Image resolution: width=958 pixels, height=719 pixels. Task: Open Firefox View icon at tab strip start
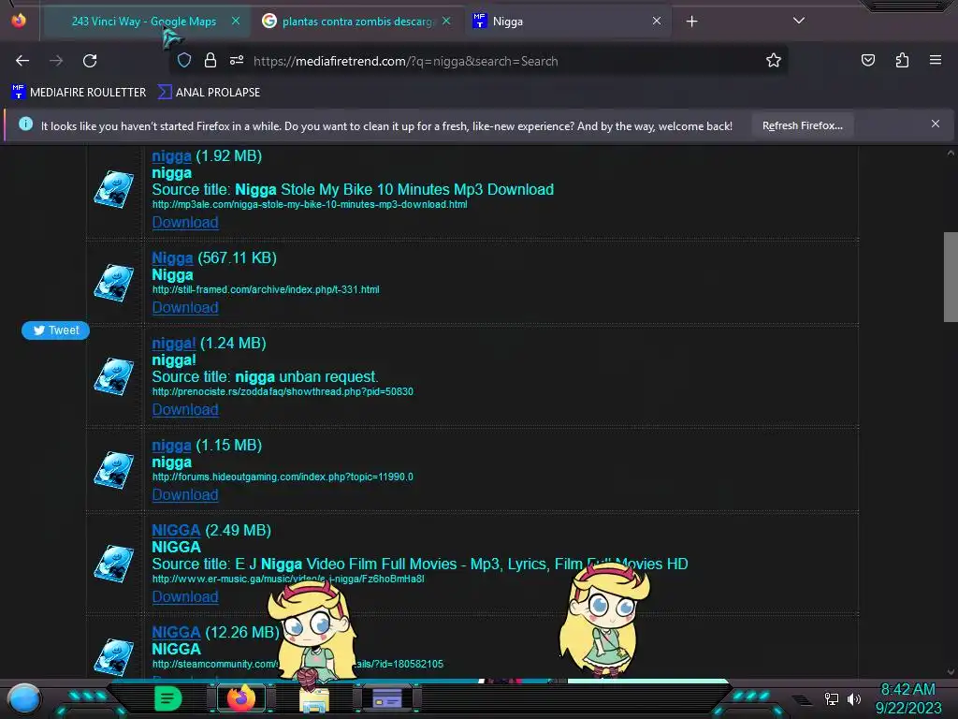(19, 21)
